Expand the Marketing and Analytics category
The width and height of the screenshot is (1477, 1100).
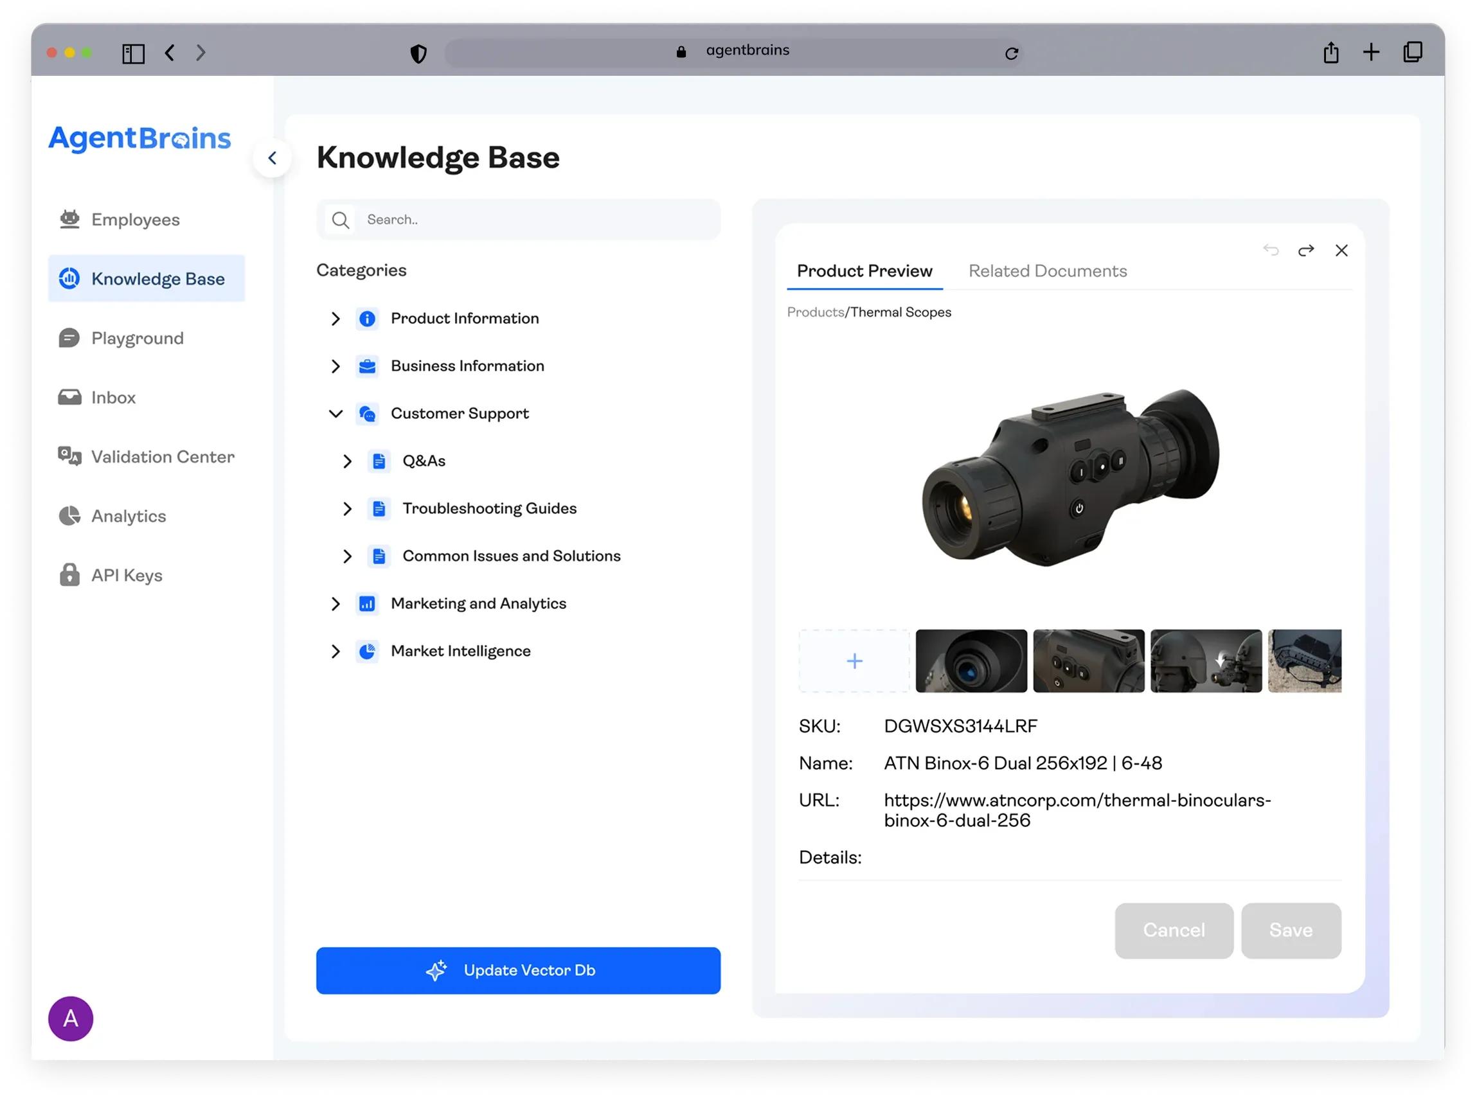click(x=336, y=604)
